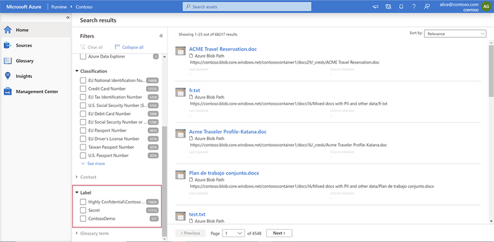
Task: Click the Collapse all icon
Action: pyautogui.click(x=117, y=47)
